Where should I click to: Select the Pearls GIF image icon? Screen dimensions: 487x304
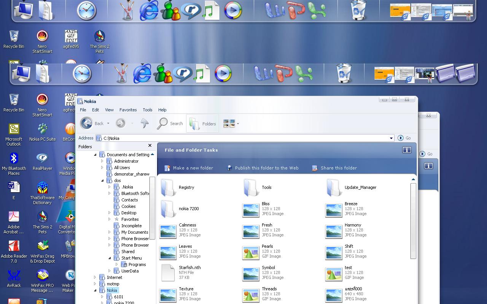tap(251, 253)
